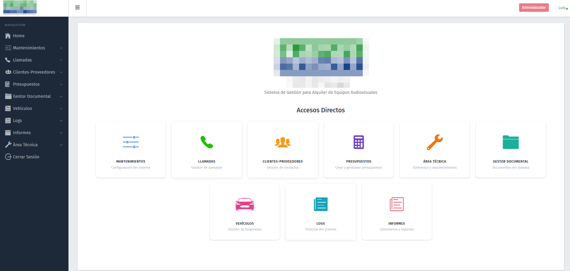Toggle the sidebar with hamburger menu button

click(x=77, y=8)
